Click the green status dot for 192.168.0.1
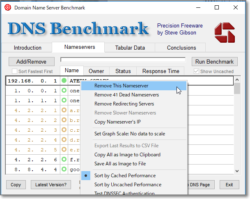 [64, 80]
